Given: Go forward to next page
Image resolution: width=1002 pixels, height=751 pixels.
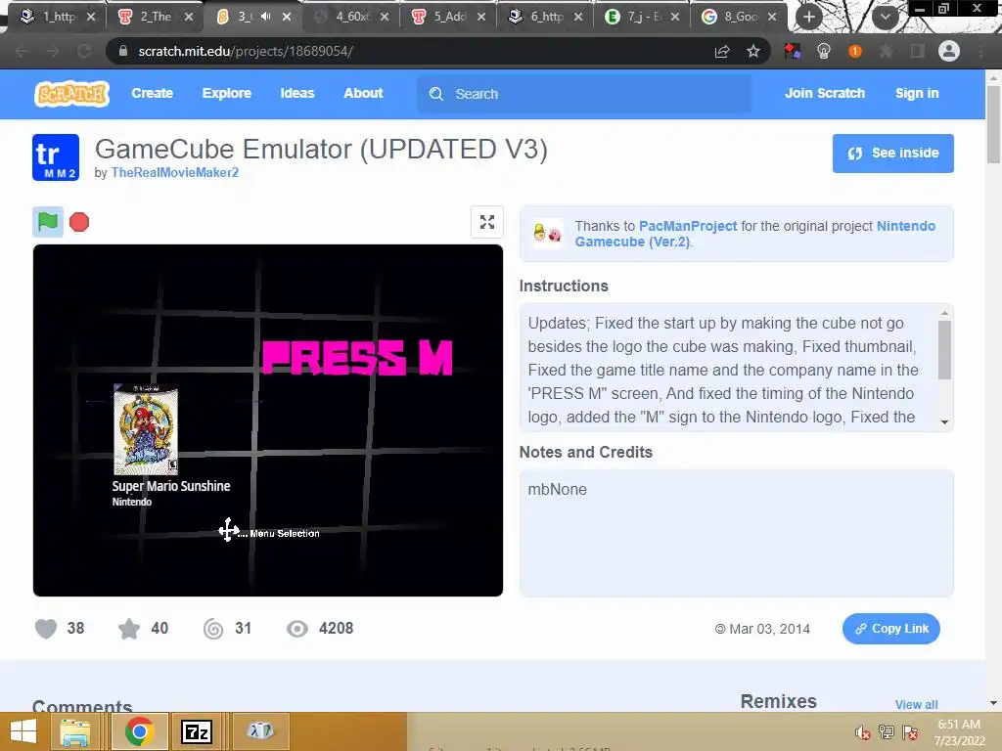Looking at the screenshot, I should coord(53,51).
